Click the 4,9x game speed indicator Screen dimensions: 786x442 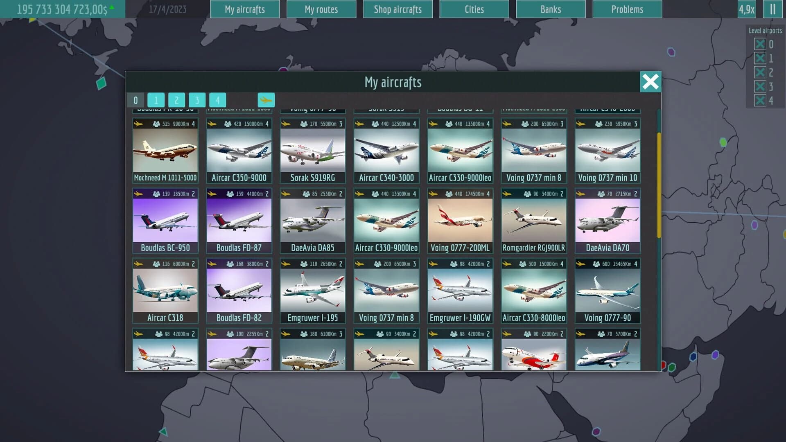click(x=746, y=9)
